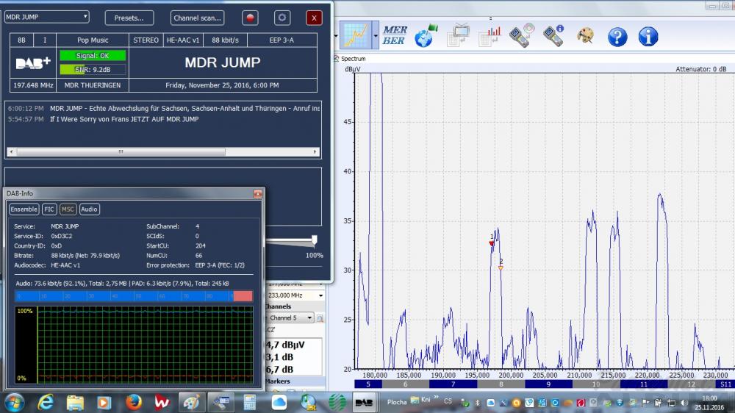
Task: Open the meter device info icon
Action: pos(553,35)
